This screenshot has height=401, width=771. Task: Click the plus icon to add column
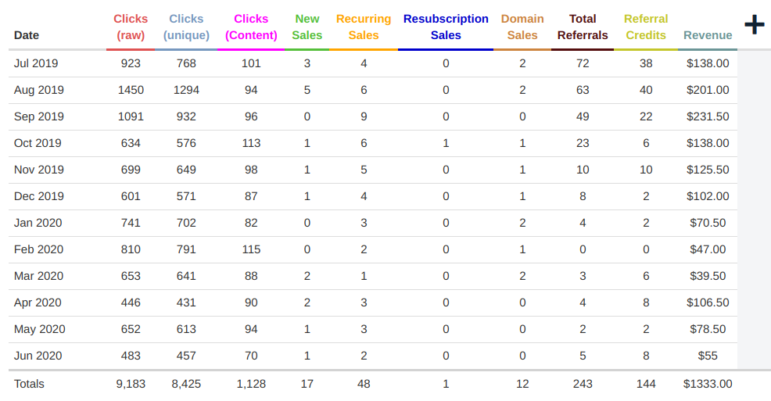click(755, 24)
